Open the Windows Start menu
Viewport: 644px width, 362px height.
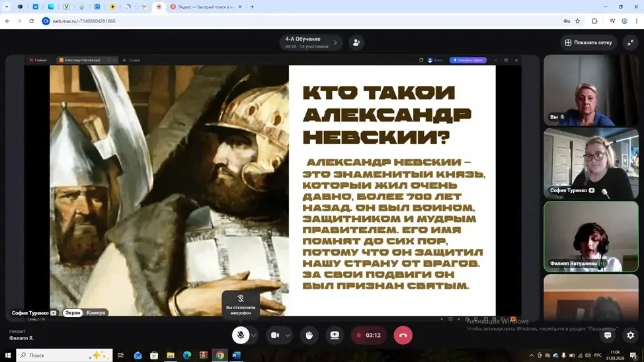7,355
